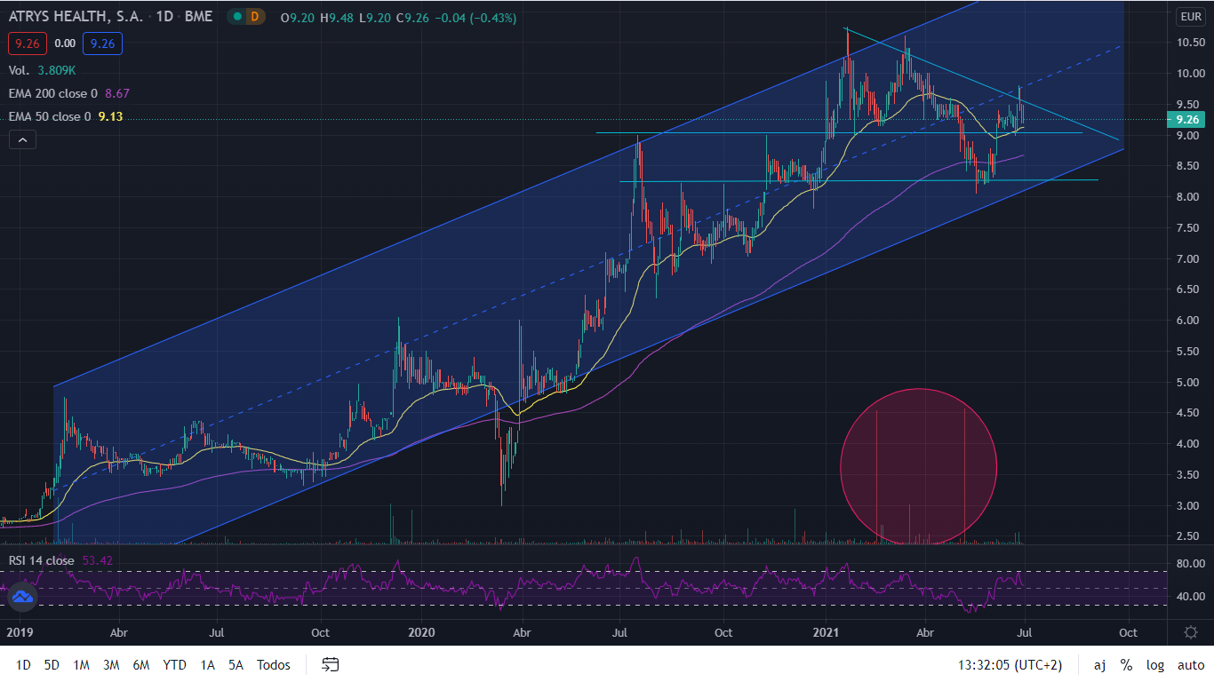This screenshot has height=682, width=1214.
Task: Toggle the percent scale mode
Action: 1126,664
